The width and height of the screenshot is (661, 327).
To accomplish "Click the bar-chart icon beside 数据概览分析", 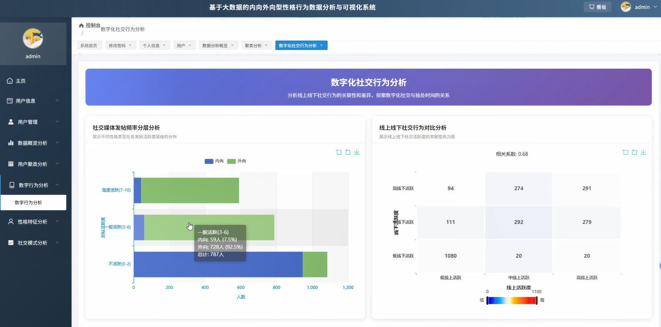I will click(x=11, y=143).
